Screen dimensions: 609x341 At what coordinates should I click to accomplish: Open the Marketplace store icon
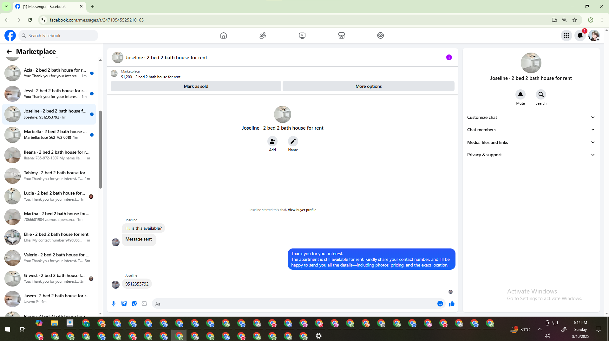point(342,35)
